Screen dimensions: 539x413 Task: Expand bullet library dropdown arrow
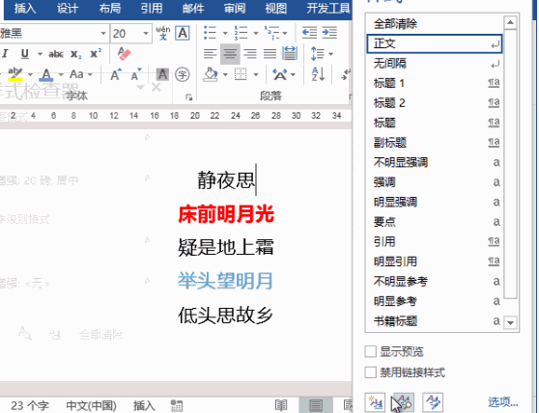225,34
